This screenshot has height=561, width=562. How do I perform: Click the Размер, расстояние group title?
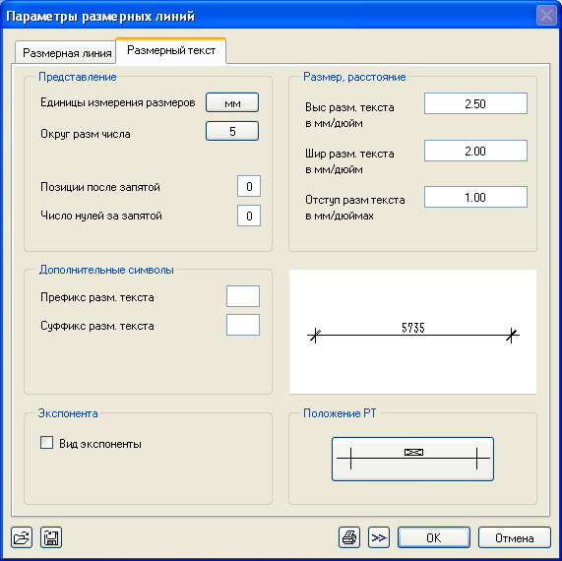point(354,77)
